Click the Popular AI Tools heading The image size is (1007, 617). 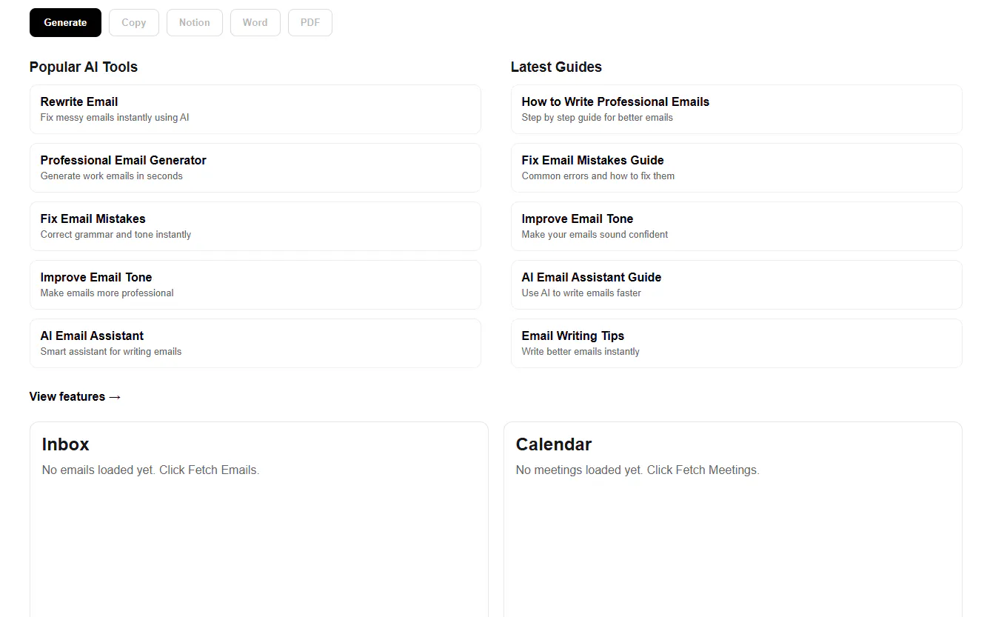(x=84, y=67)
